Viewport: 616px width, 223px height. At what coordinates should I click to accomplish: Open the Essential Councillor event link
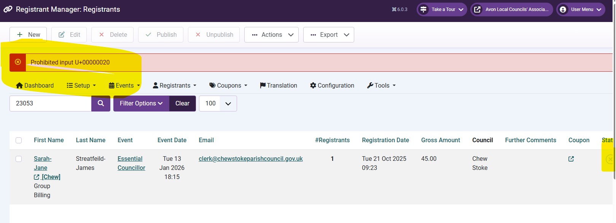point(131,163)
